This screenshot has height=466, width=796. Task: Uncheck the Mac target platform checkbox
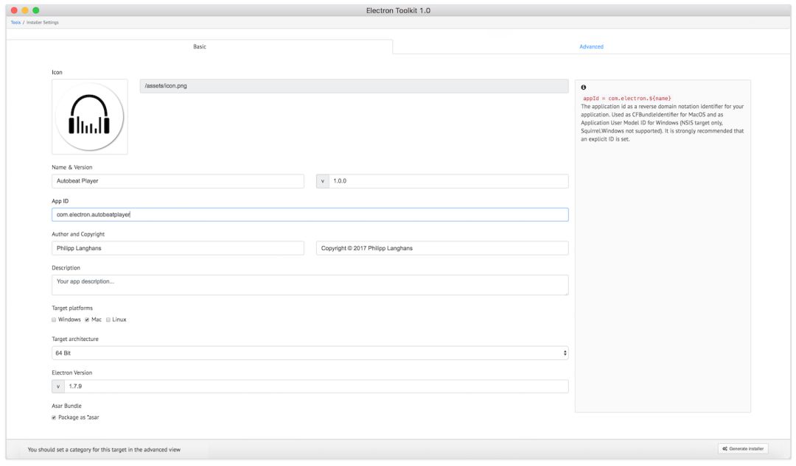coord(87,320)
